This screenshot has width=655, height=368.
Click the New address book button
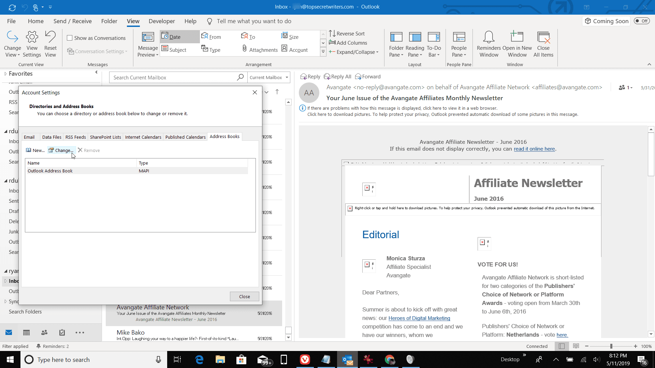click(35, 150)
